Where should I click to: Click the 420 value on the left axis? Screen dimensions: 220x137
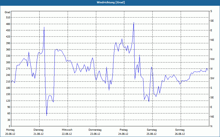[x=8, y=37]
